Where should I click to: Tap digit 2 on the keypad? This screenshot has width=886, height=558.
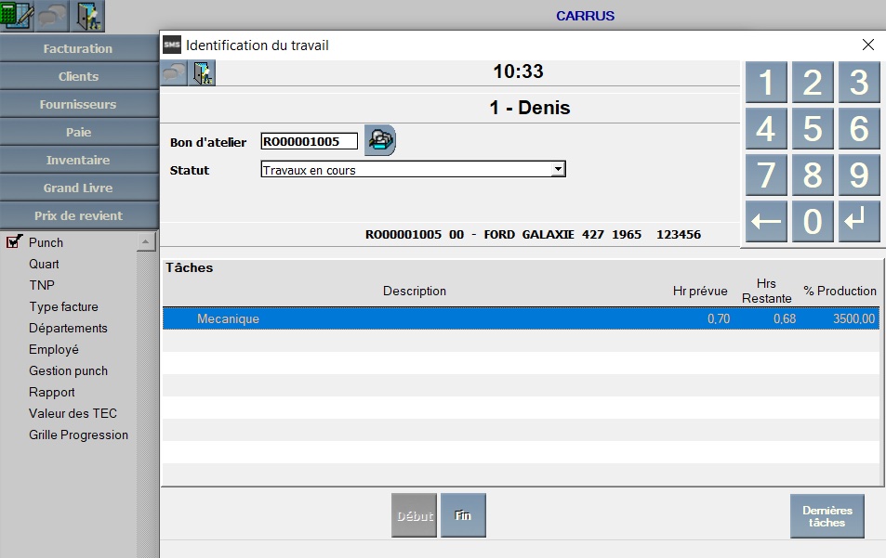pyautogui.click(x=813, y=83)
